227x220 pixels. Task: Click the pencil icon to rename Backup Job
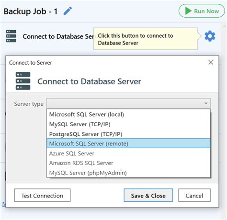pyautogui.click(x=68, y=11)
